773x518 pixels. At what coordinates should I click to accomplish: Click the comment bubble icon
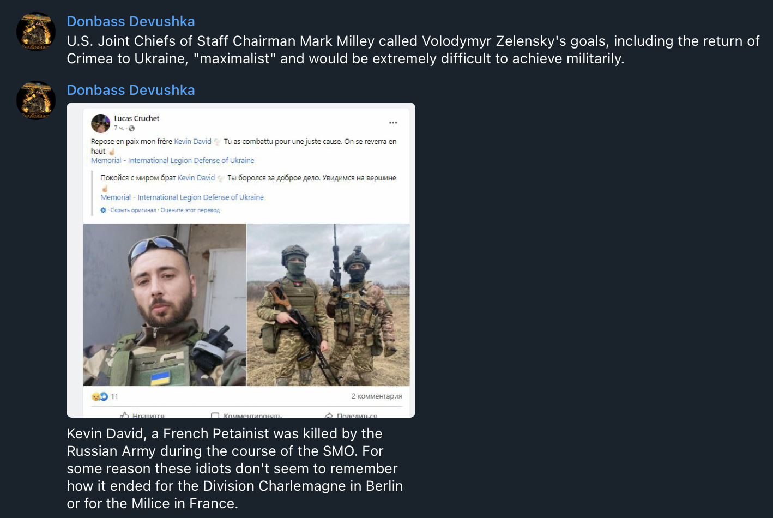click(215, 415)
